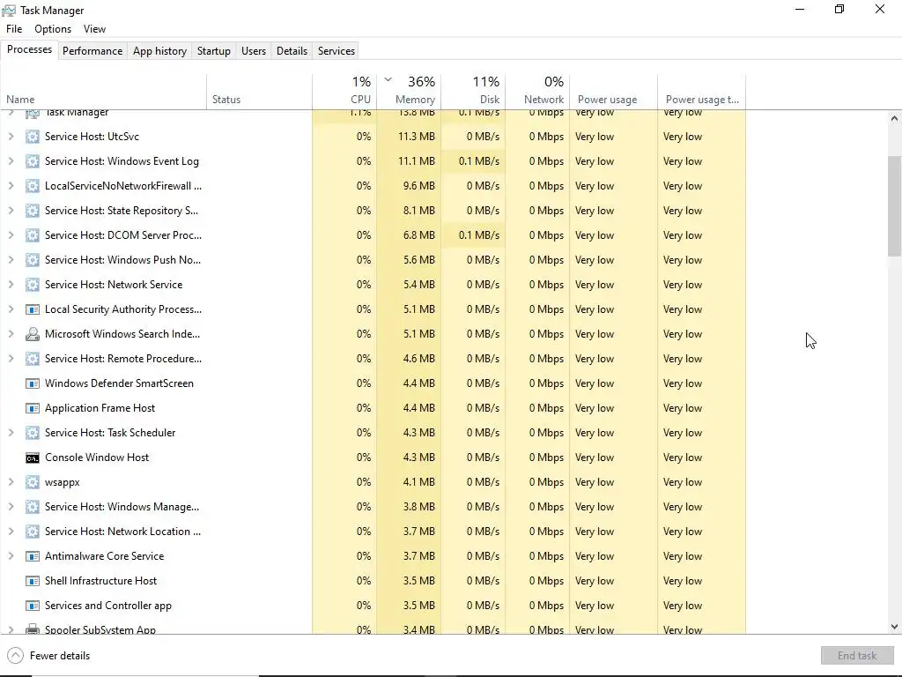Sort by the CPU column header
This screenshot has height=677, width=902.
[x=344, y=92]
